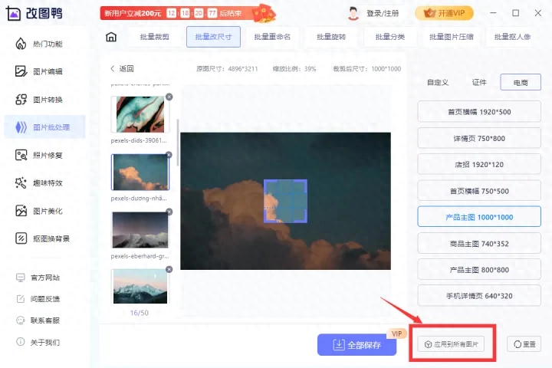This screenshot has width=552, height=368.
Task: Click the 开通VIP button
Action: pos(444,13)
